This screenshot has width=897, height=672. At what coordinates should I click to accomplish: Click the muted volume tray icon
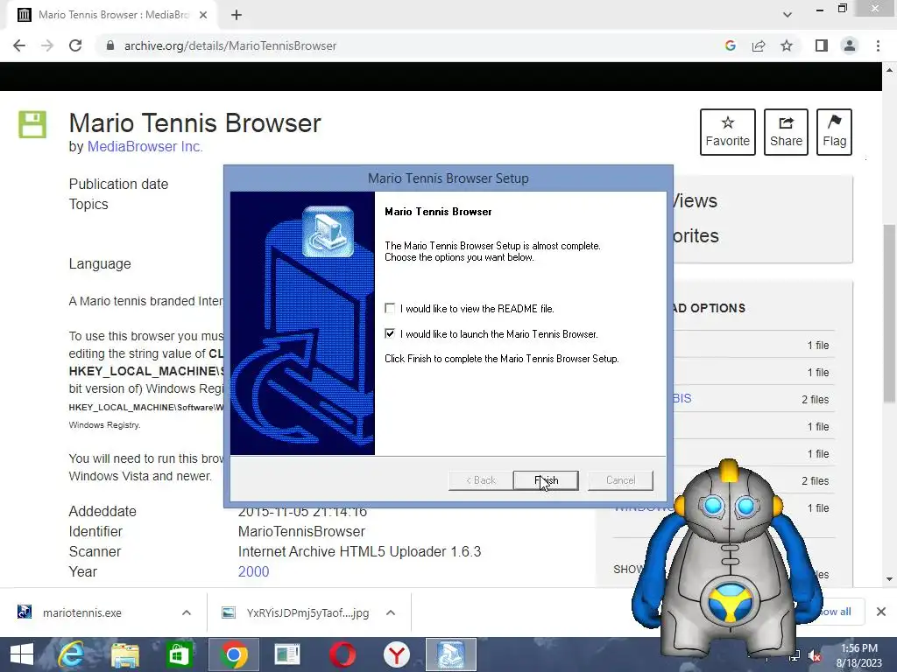[x=815, y=656]
